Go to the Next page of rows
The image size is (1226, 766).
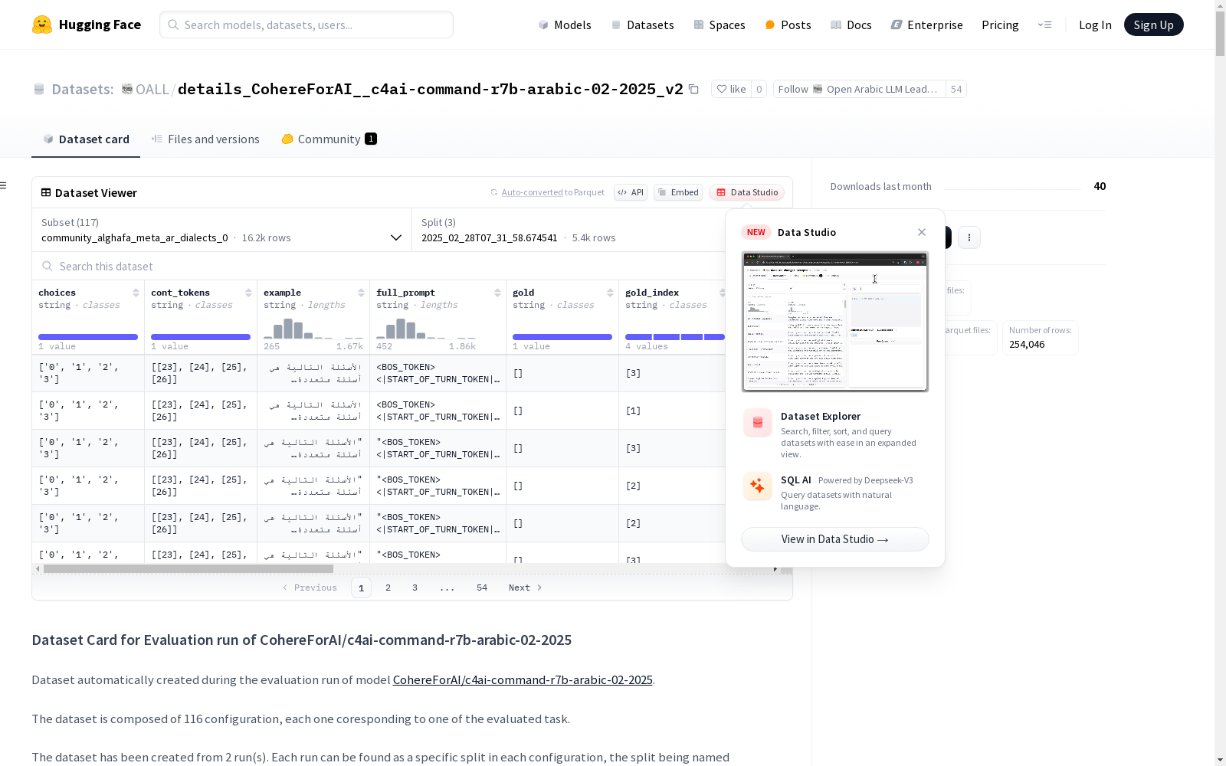[526, 588]
